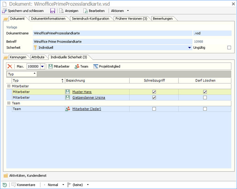Click the purple floppy disk save icon
237x189 pixels.
(x=52, y=11)
